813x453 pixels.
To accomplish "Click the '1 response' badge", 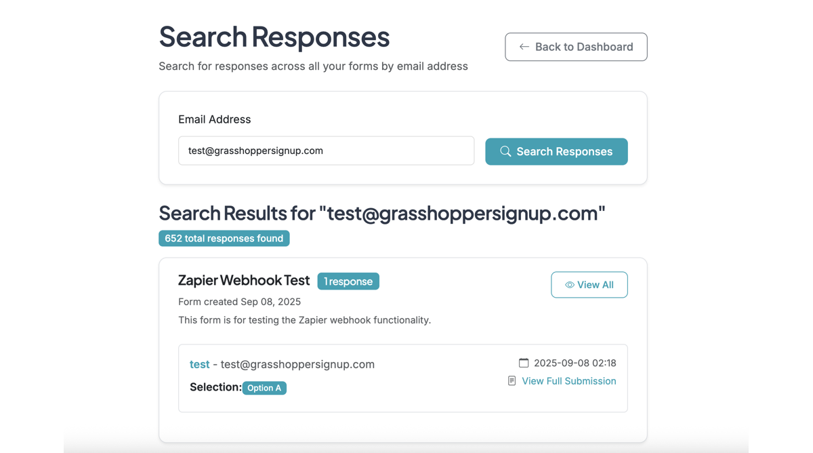I will click(x=348, y=281).
